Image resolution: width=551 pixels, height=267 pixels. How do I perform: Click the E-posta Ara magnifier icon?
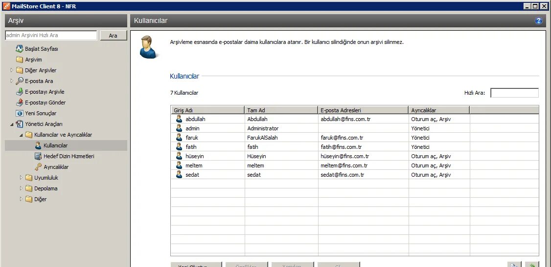(19, 81)
